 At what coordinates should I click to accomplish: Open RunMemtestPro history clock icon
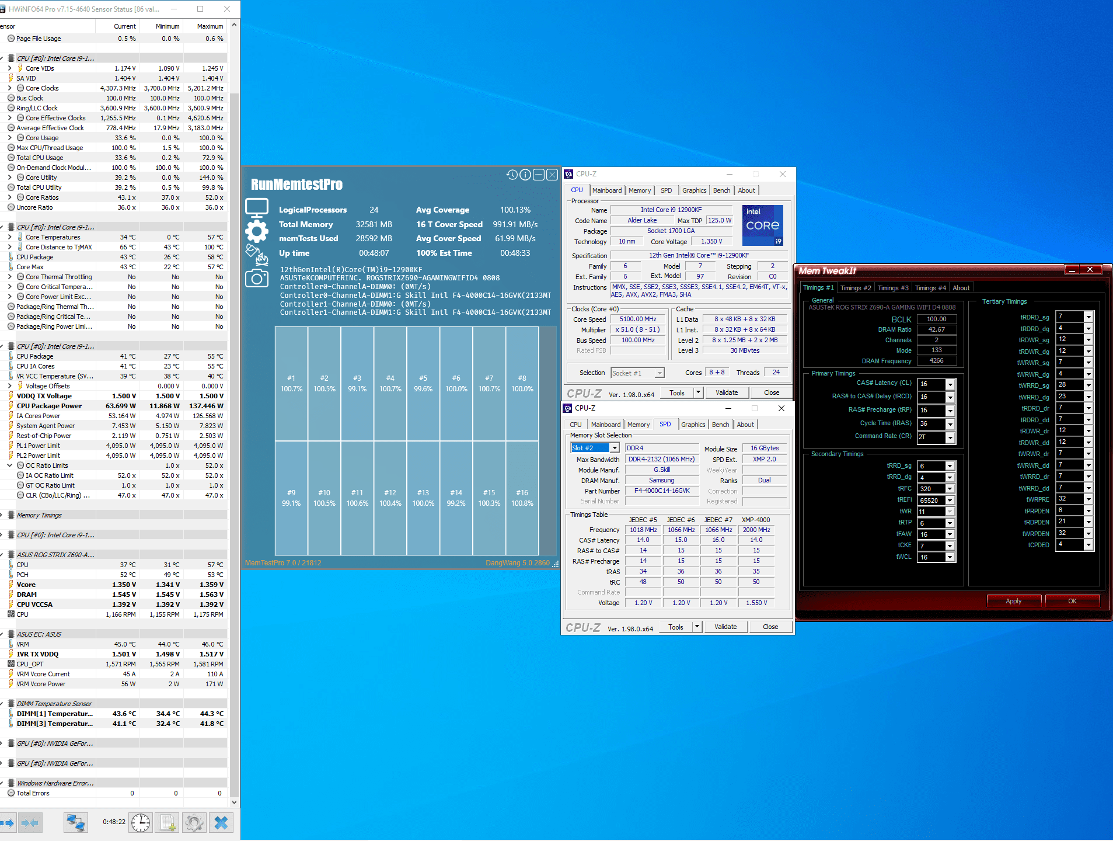point(512,175)
